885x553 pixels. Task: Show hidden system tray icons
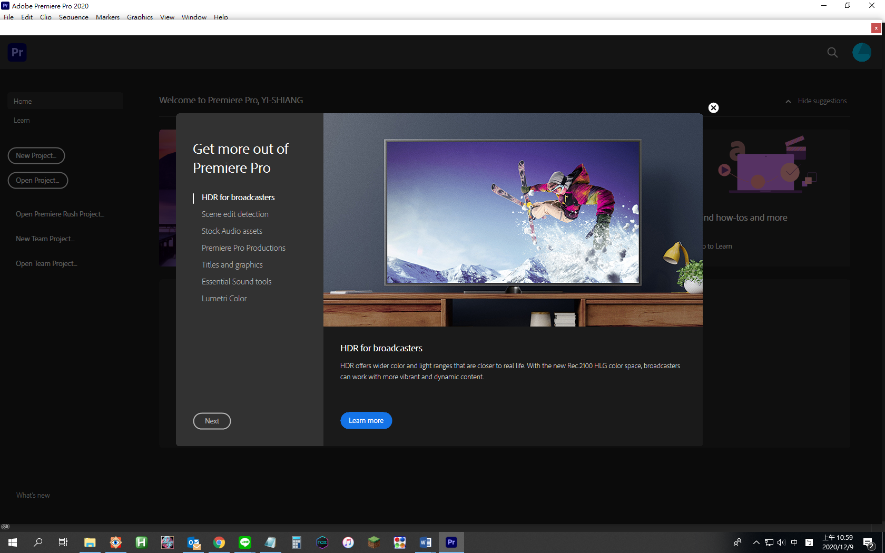(756, 542)
